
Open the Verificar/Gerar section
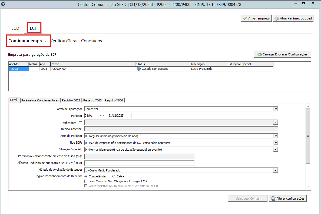64,41
